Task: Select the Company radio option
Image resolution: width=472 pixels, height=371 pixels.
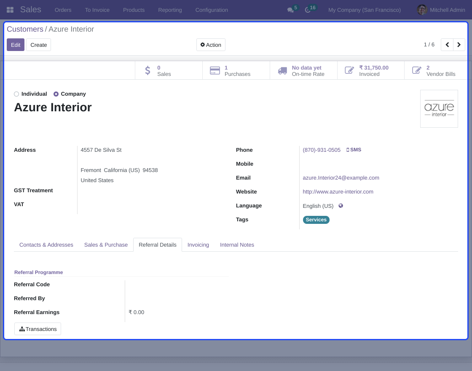Action: 56,94
